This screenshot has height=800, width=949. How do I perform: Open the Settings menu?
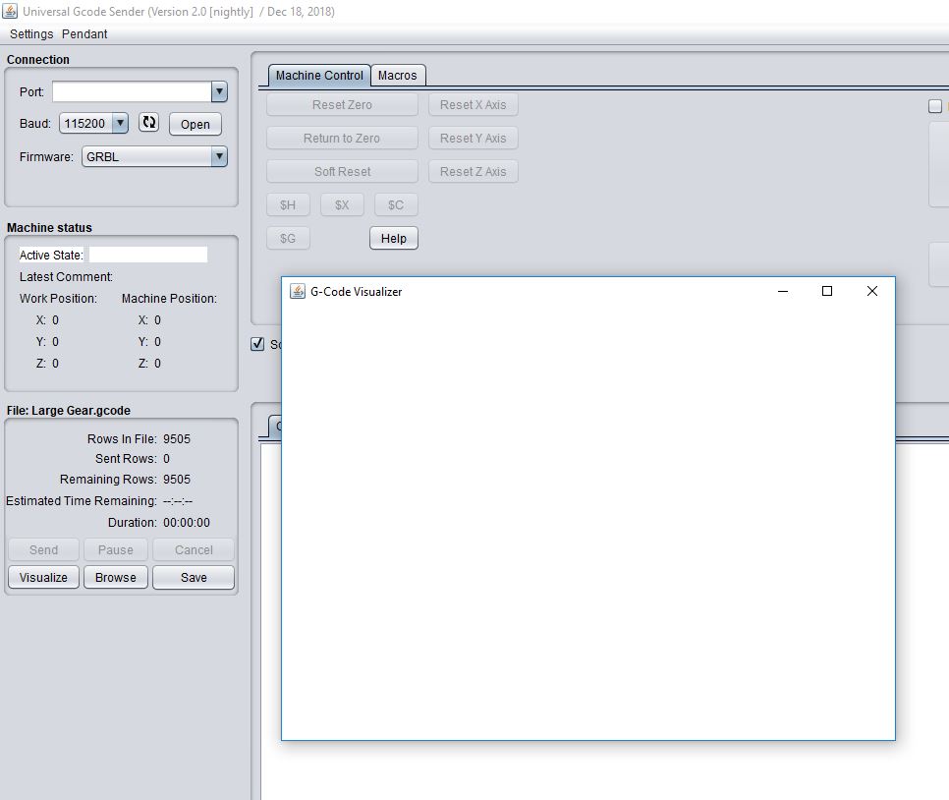point(31,34)
